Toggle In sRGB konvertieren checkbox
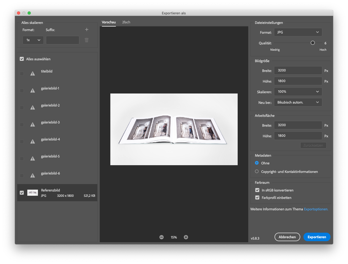This screenshot has height=264, width=348. point(257,190)
